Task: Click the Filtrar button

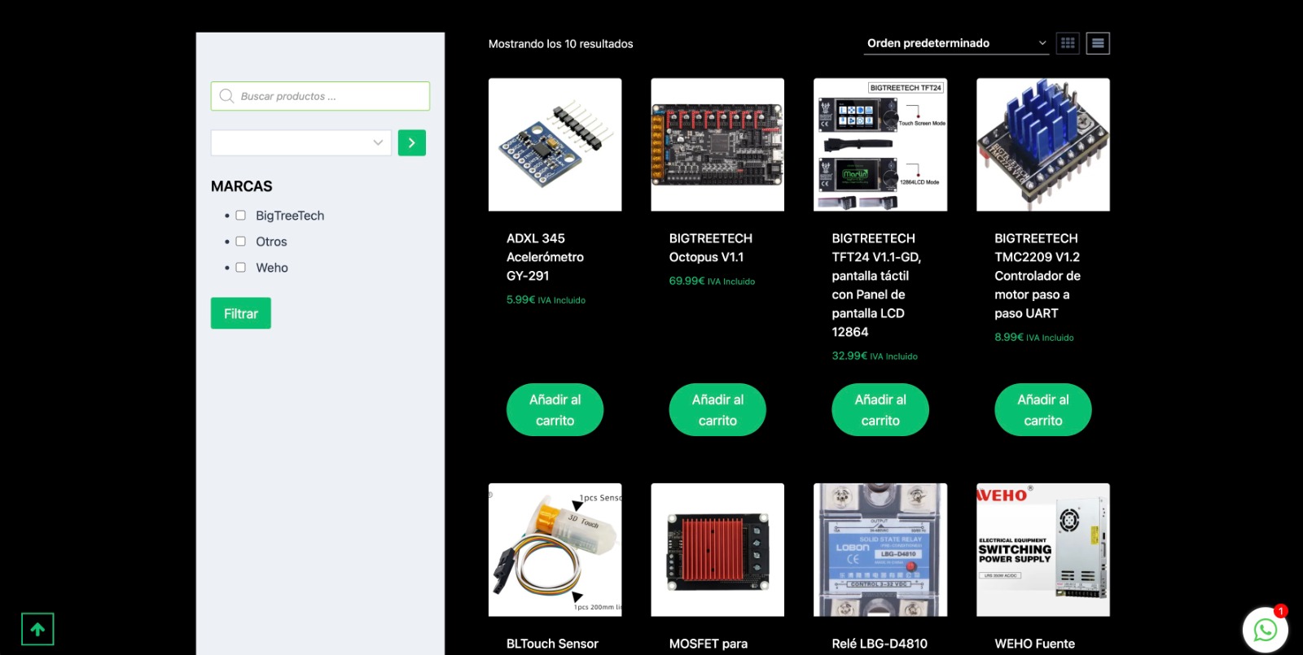Action: (x=241, y=313)
